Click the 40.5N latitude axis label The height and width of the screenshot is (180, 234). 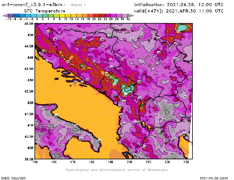pyautogui.click(x=29, y=136)
